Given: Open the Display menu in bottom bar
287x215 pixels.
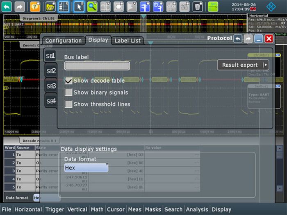Looking at the screenshot, I should (x=221, y=210).
